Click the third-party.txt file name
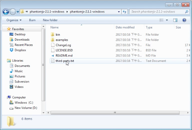 coord(65,61)
